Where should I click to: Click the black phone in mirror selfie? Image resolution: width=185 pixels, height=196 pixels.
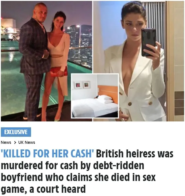click(x=149, y=42)
